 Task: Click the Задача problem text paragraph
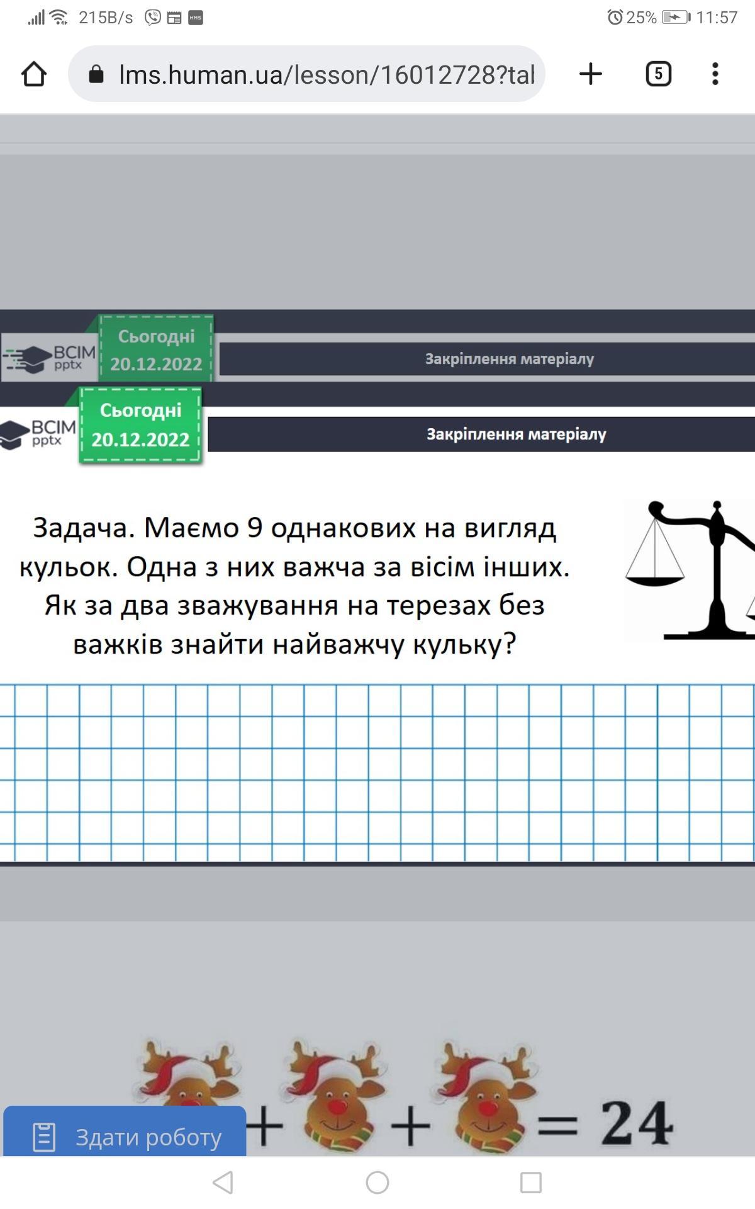(294, 586)
